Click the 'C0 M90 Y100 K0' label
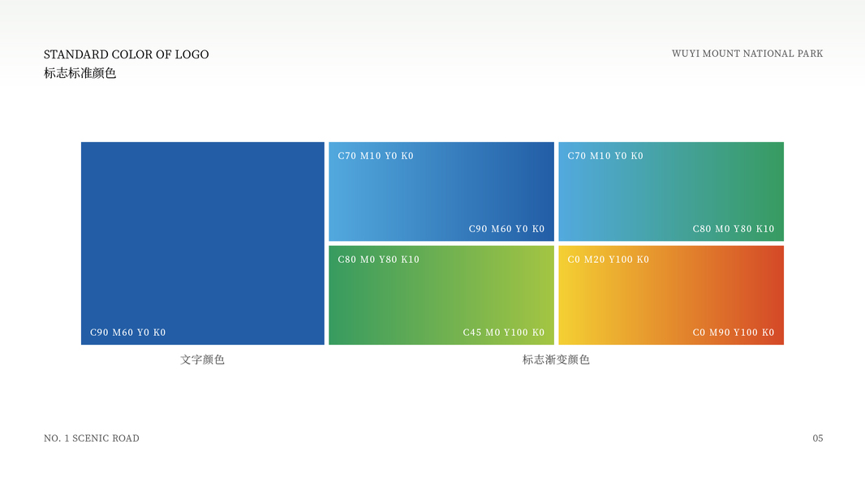The width and height of the screenshot is (865, 487). pos(734,333)
